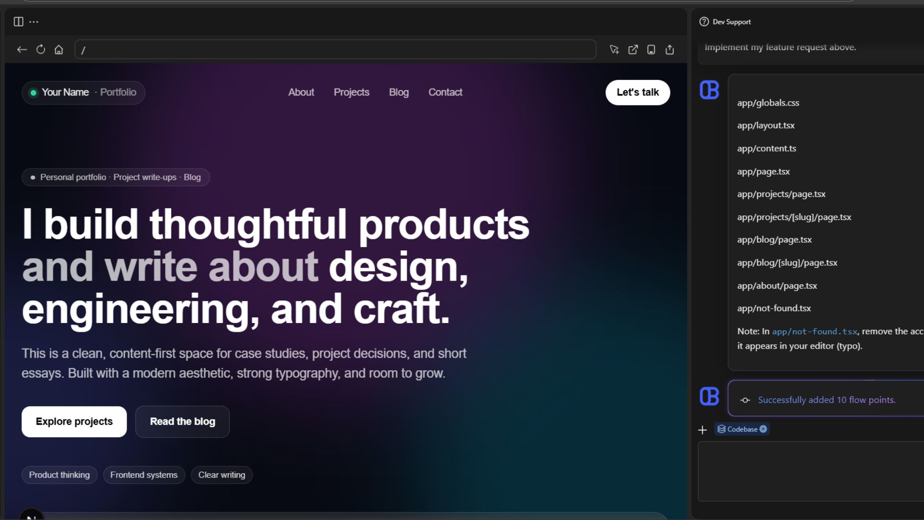924x520 pixels.
Task: Toggle the split panel layout icon
Action: pos(18,22)
